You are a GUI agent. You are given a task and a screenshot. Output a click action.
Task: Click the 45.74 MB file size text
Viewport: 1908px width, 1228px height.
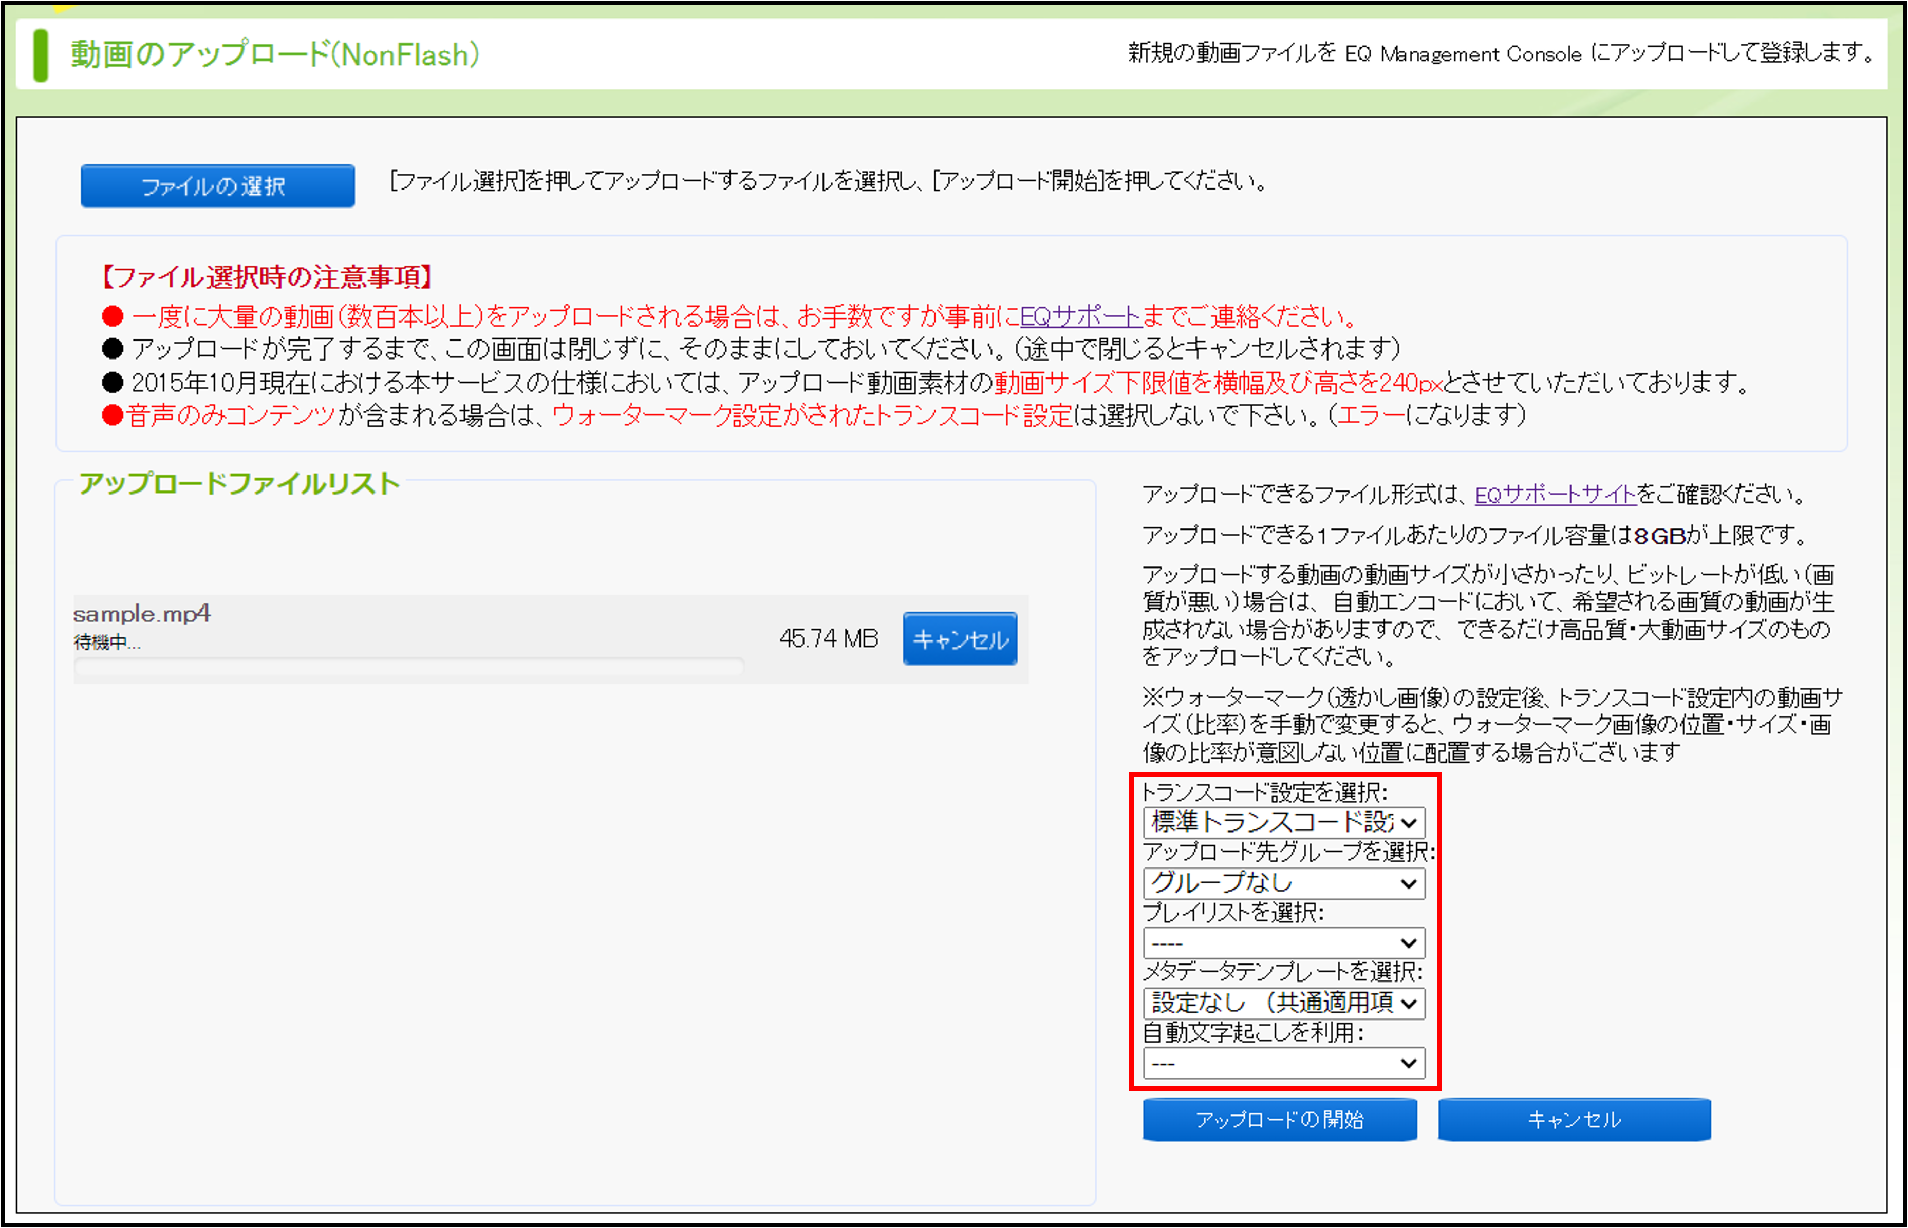[828, 638]
